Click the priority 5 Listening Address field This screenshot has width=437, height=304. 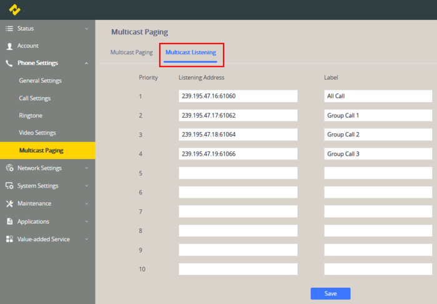tap(238, 173)
